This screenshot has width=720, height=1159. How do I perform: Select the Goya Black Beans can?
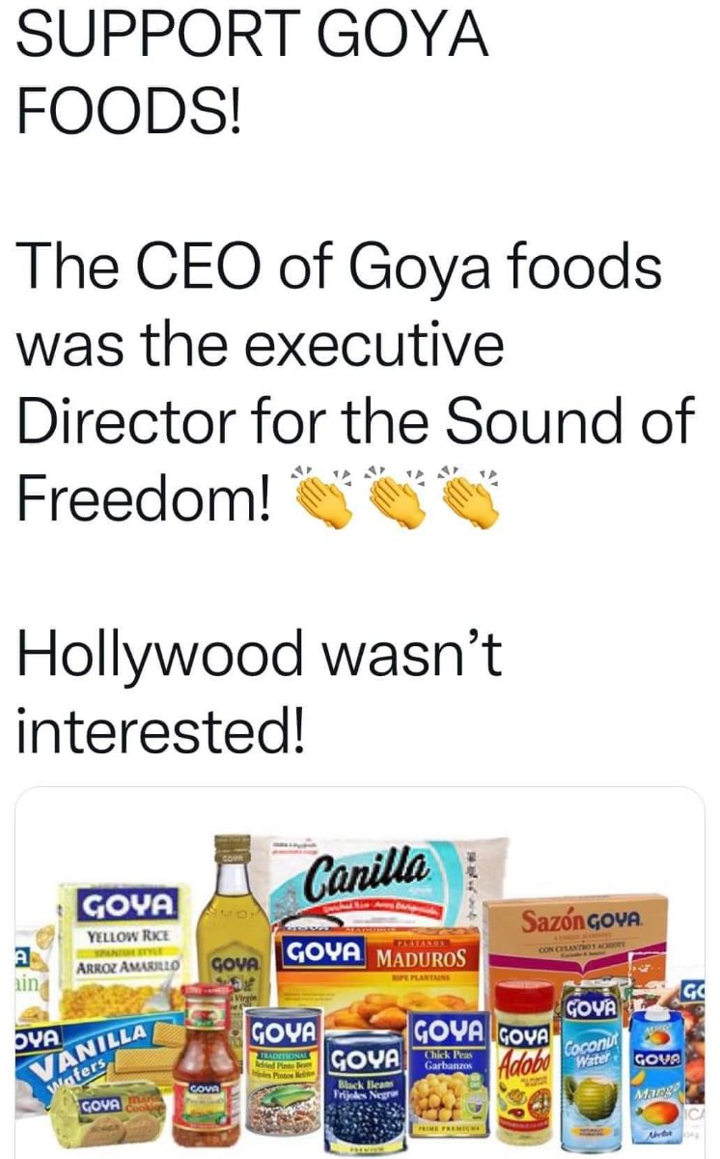click(x=365, y=1091)
